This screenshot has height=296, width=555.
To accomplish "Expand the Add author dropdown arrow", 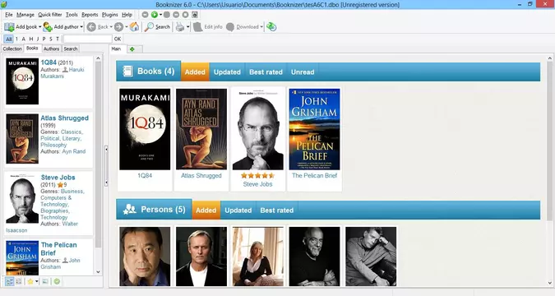I will click(x=81, y=27).
